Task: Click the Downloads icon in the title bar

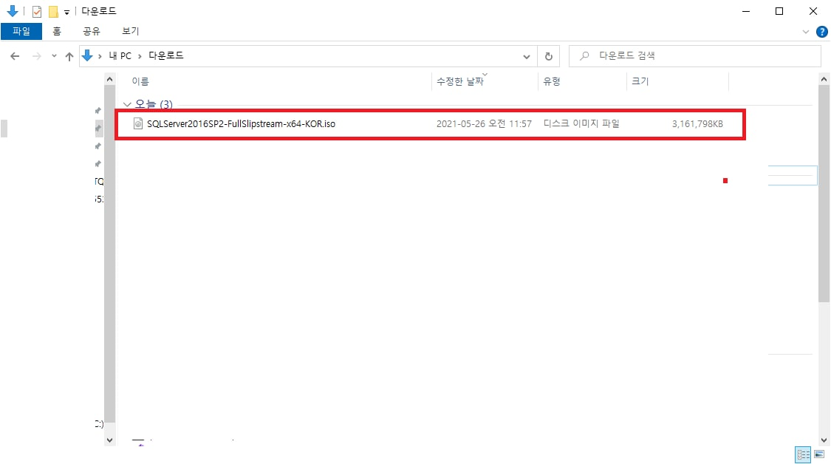Action: click(13, 11)
